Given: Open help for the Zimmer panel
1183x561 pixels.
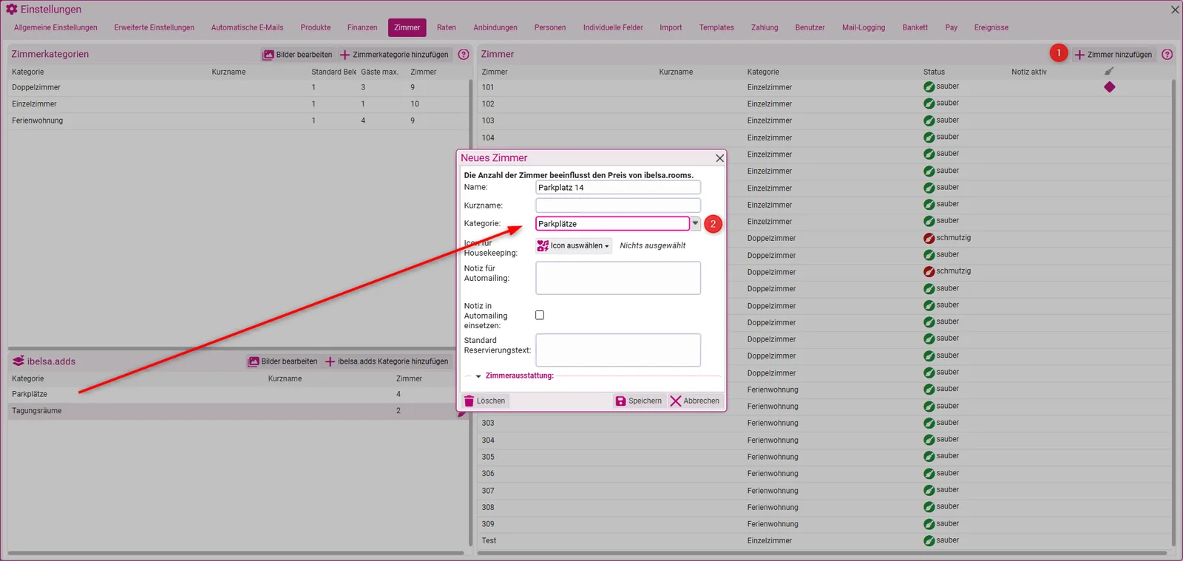Looking at the screenshot, I should click(x=1167, y=54).
